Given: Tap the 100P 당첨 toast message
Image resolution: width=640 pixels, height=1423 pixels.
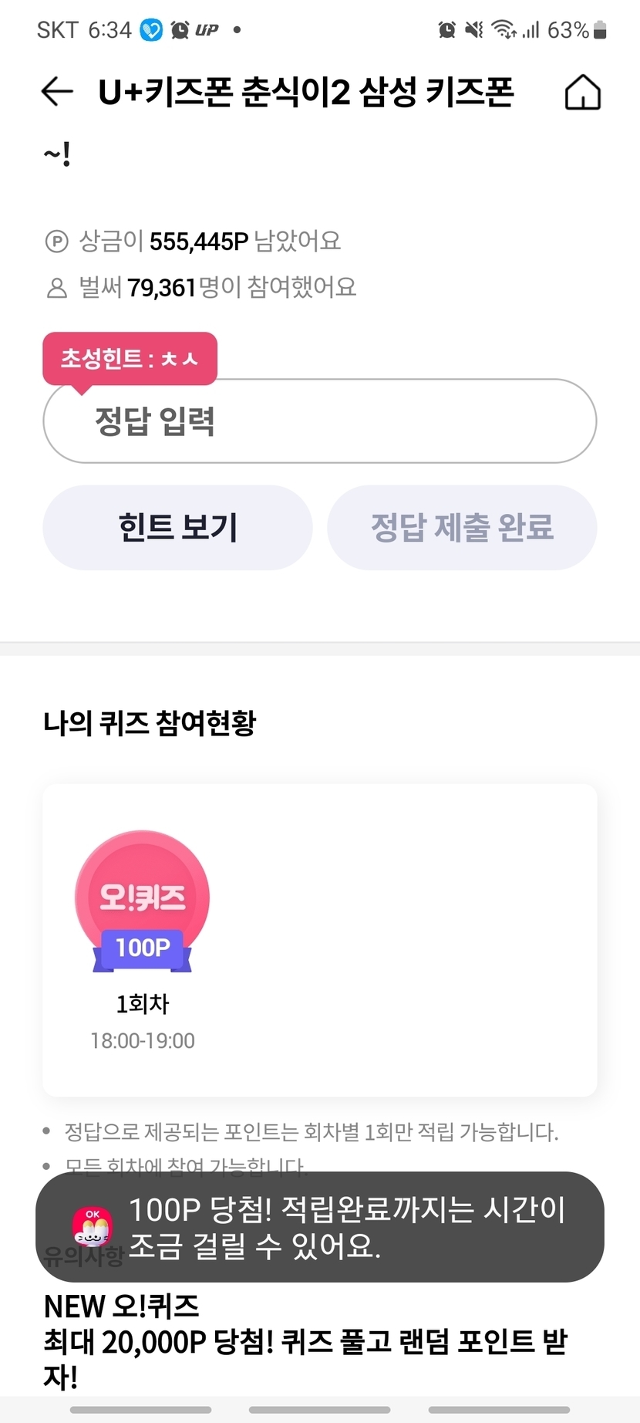Looking at the screenshot, I should [x=347, y=1227].
